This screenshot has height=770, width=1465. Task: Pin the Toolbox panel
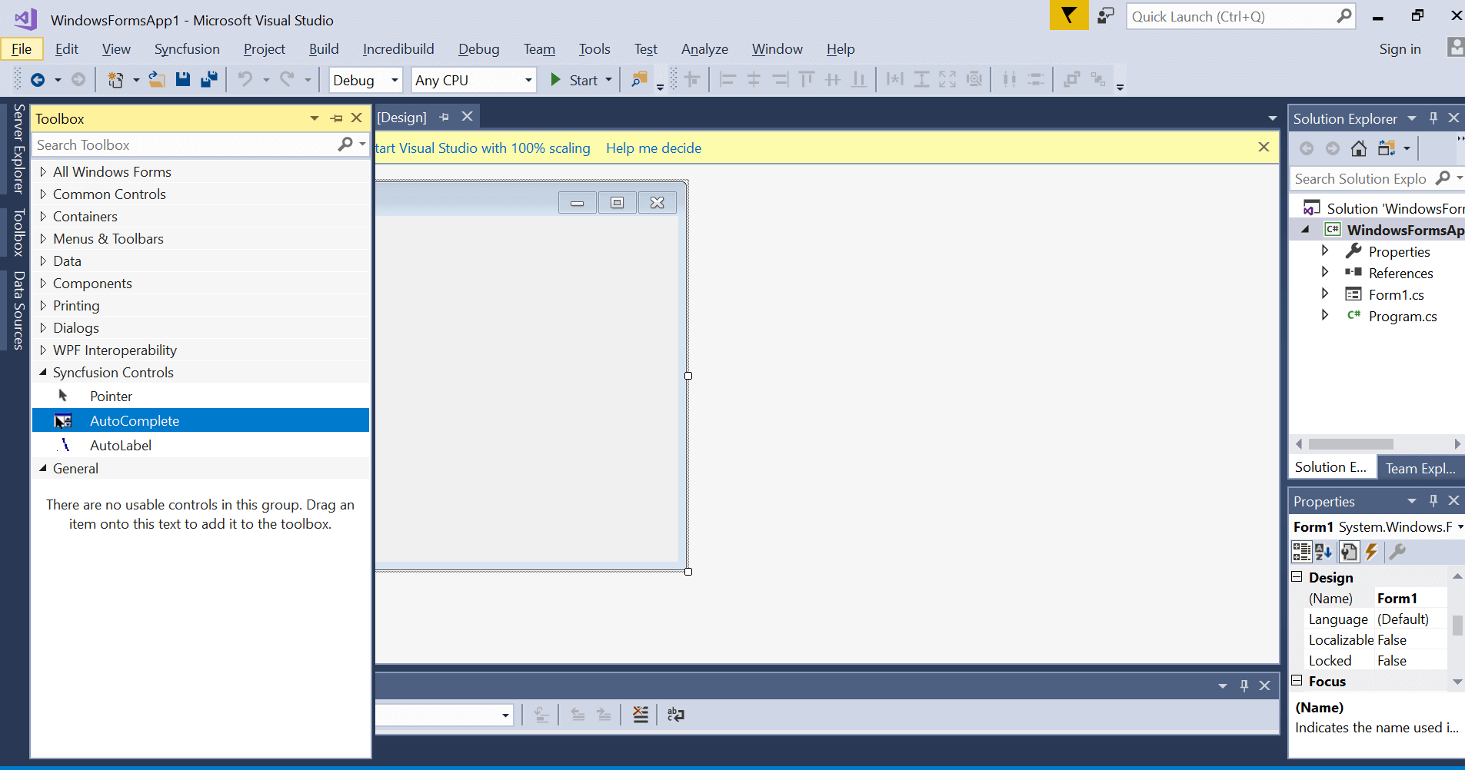point(336,118)
